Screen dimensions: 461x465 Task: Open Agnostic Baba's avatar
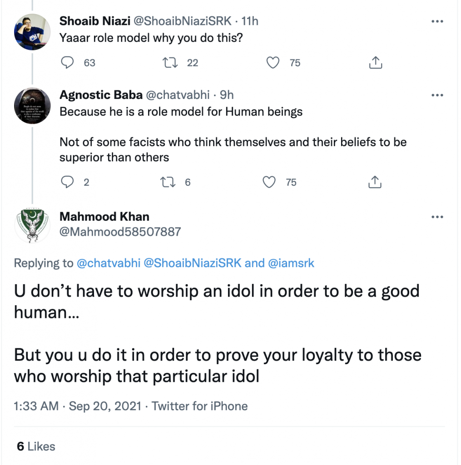(32, 106)
